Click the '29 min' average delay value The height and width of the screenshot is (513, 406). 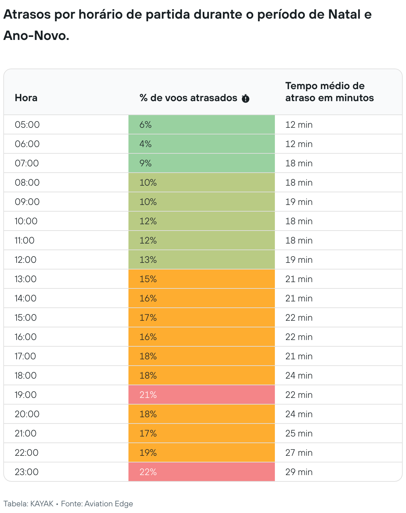pos(299,472)
